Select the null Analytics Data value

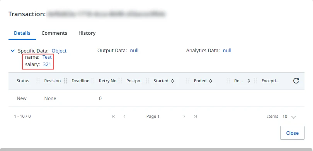tap(227, 51)
